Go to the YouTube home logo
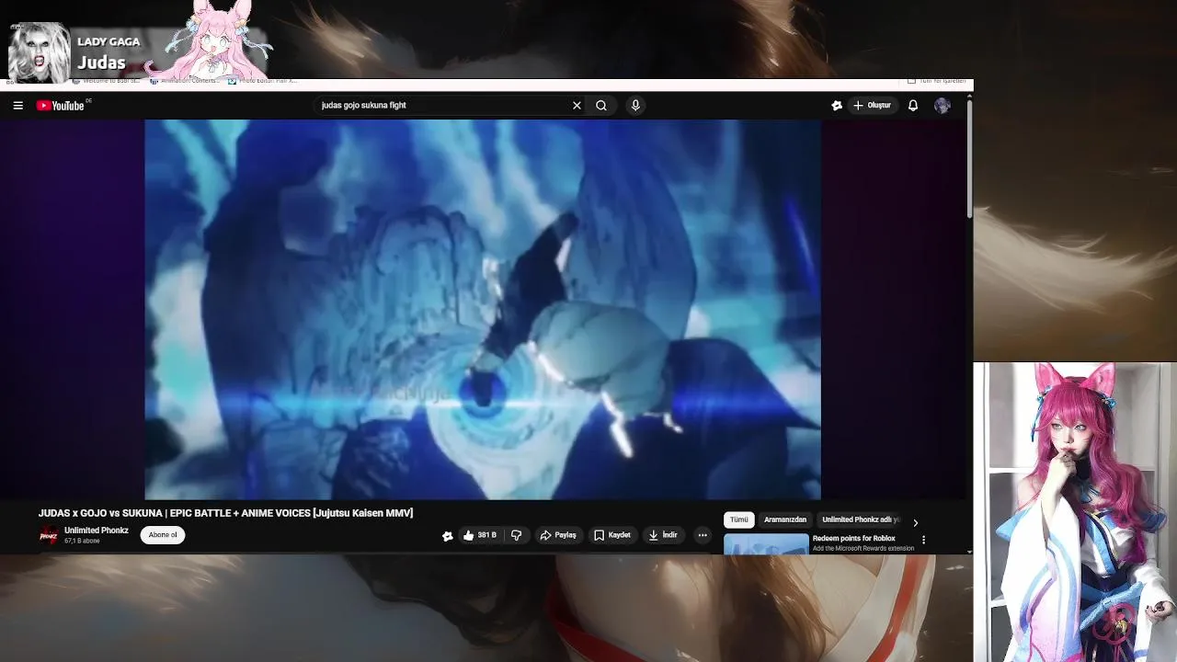 point(61,106)
